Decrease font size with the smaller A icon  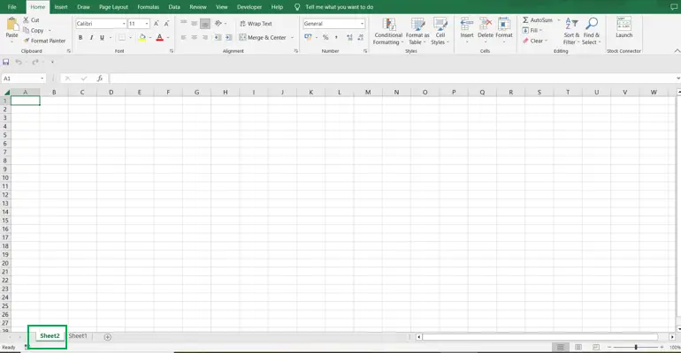click(166, 24)
